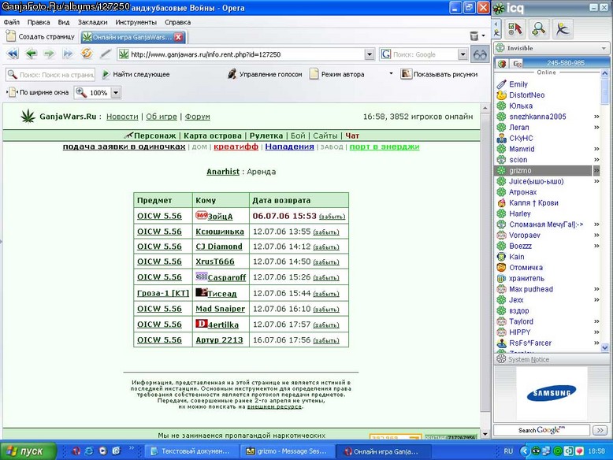
Task: Click the Anarhist player name link
Action: point(223,172)
